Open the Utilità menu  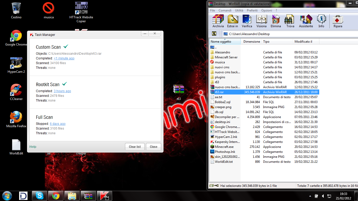[239, 10]
